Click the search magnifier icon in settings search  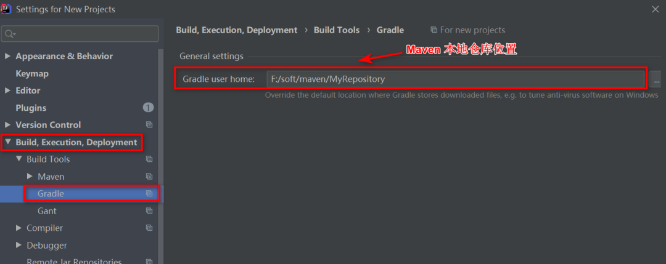tap(10, 34)
